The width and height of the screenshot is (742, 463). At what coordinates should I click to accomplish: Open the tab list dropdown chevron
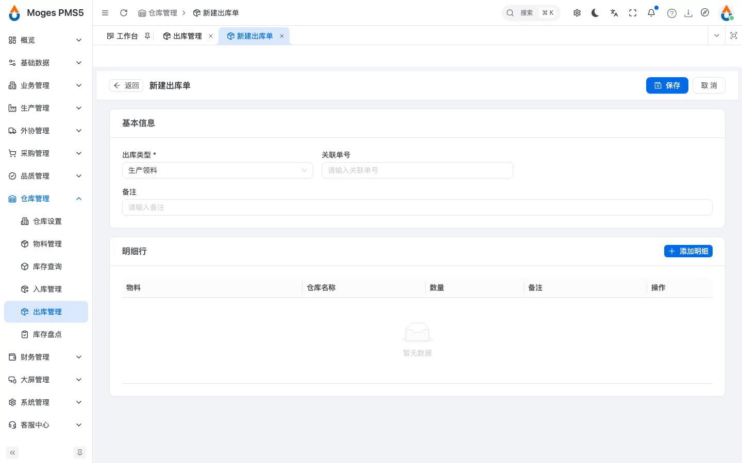[x=717, y=35]
